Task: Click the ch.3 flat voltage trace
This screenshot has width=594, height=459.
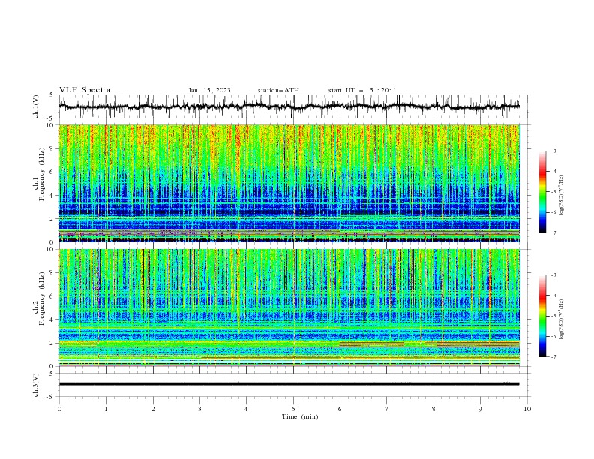Action: click(289, 384)
